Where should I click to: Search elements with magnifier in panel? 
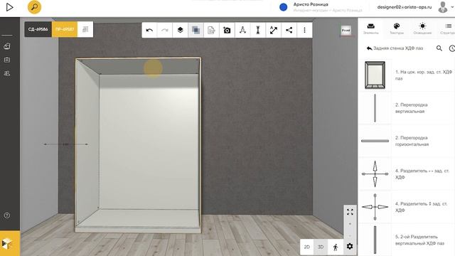(439, 48)
